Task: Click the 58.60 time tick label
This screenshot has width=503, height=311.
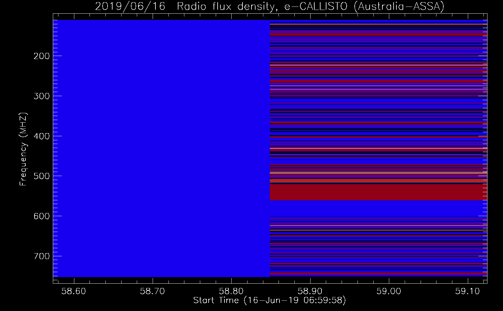Action: click(74, 291)
